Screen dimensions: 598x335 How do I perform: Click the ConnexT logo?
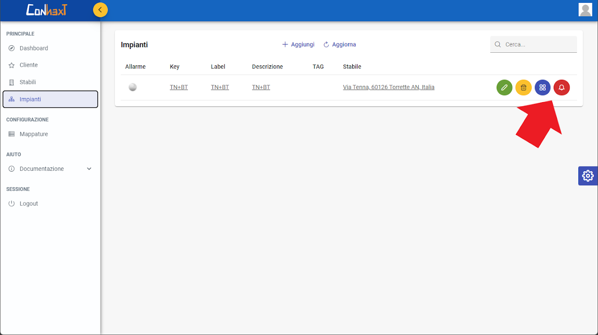(x=46, y=10)
